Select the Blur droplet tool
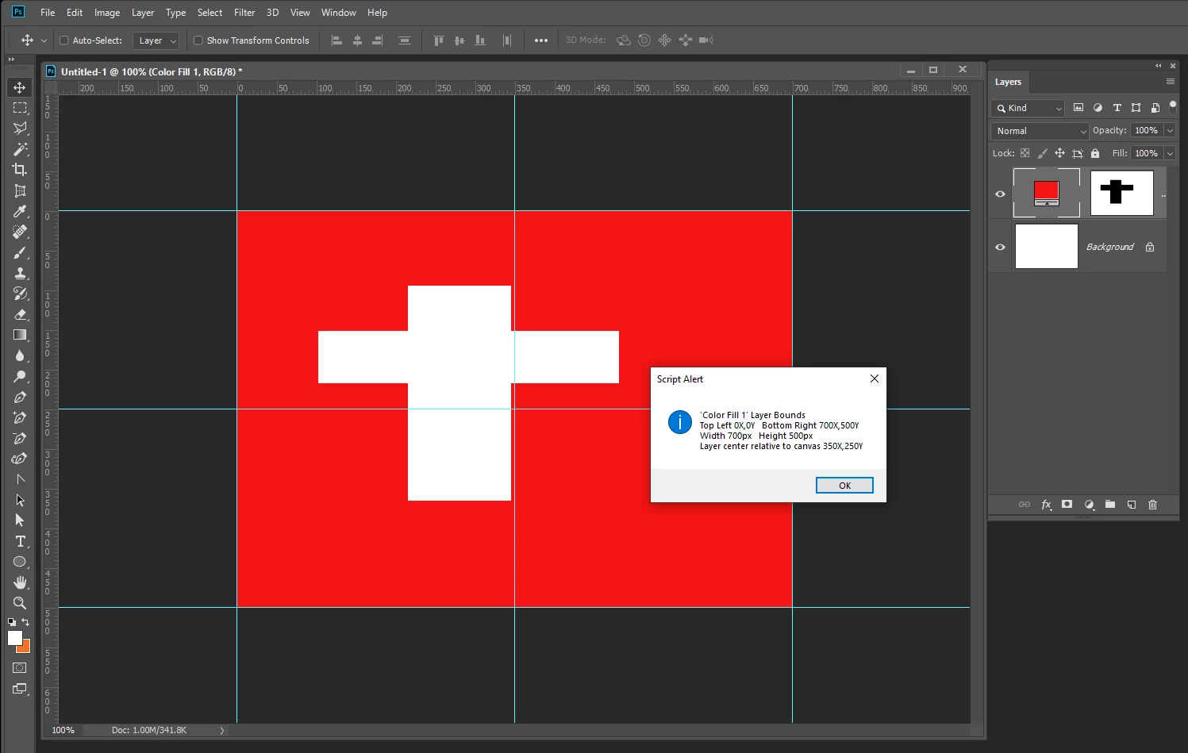This screenshot has width=1188, height=753. (x=20, y=355)
